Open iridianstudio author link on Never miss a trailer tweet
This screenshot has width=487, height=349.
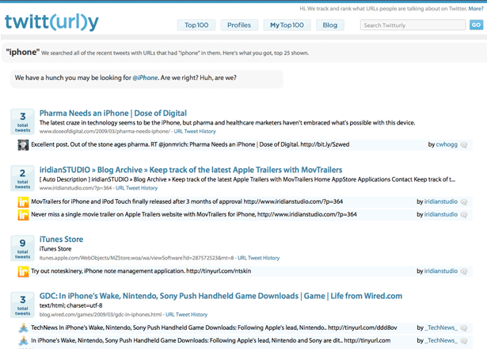441,214
